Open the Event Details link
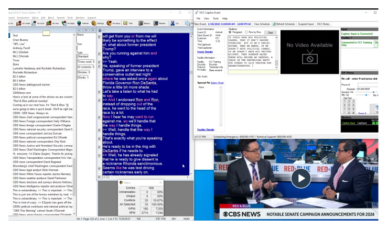The image size is (387, 229). coord(205,52)
